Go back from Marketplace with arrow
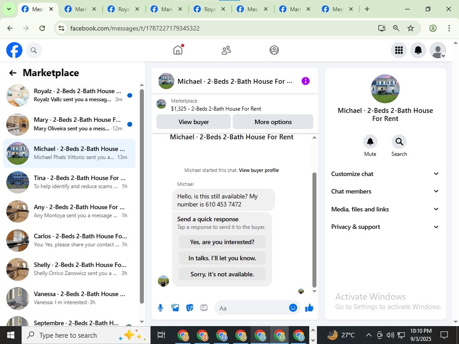The image size is (459, 344). point(13,73)
